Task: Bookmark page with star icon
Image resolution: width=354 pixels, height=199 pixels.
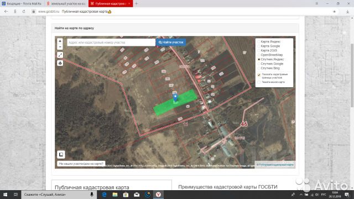Action: point(334,12)
